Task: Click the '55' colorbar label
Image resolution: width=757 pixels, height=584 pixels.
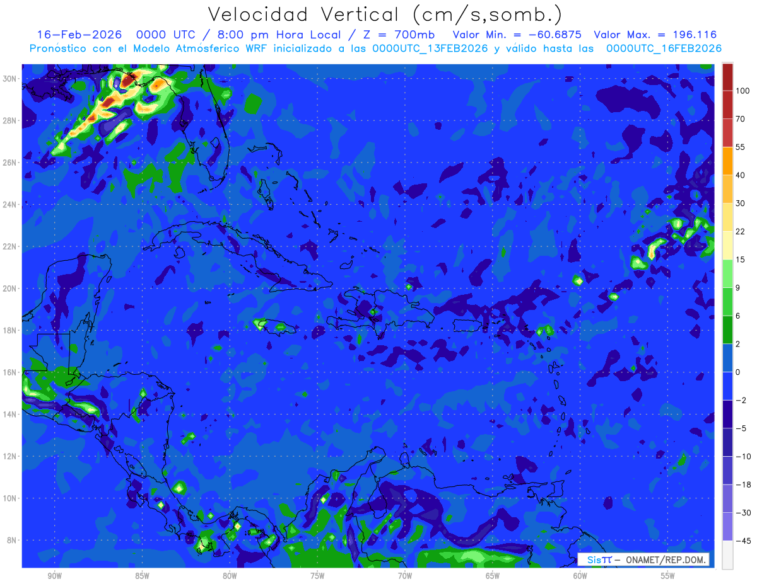Action: point(741,147)
